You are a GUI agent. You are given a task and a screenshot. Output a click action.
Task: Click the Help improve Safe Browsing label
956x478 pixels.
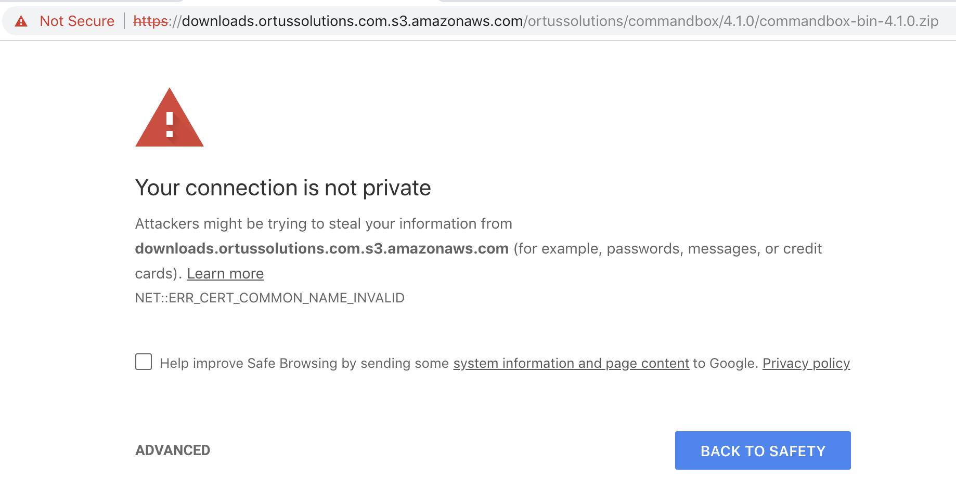(x=304, y=363)
